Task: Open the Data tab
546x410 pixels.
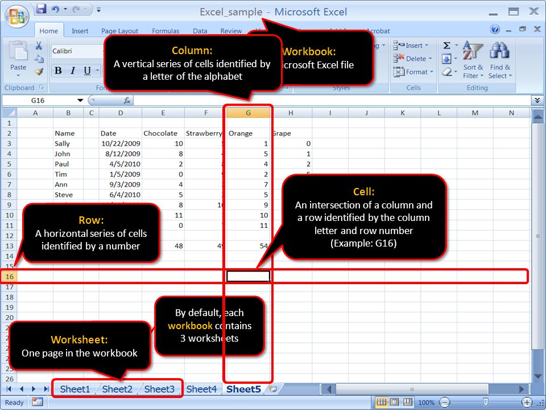Action: (x=200, y=31)
